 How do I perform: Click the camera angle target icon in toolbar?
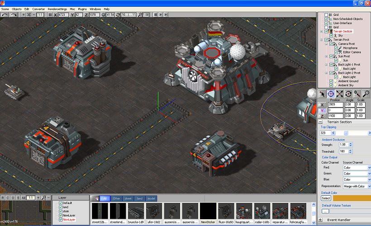[104, 14]
